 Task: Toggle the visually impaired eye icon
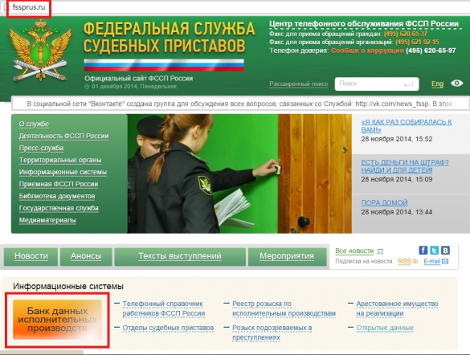point(457,84)
